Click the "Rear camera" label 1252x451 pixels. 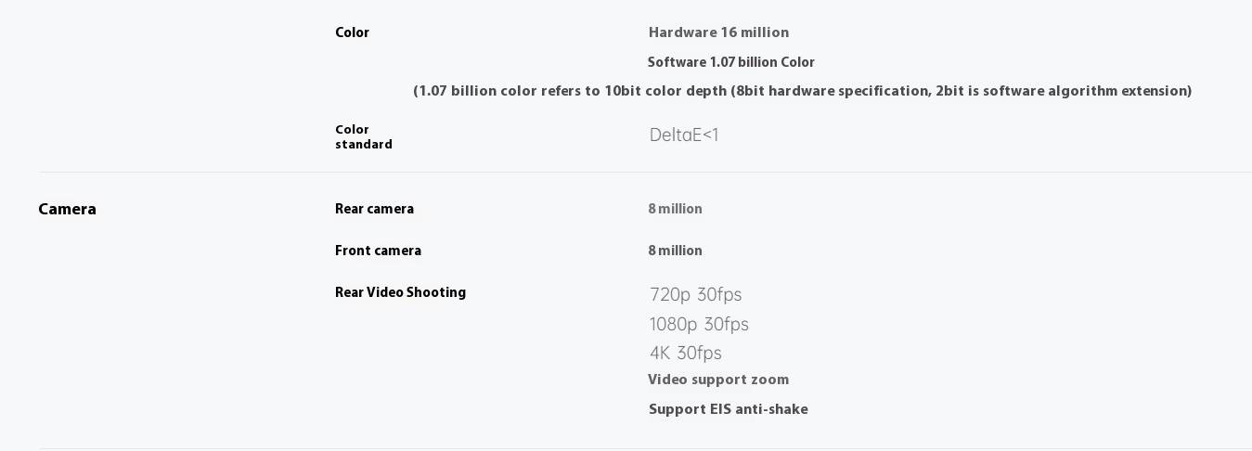point(374,209)
